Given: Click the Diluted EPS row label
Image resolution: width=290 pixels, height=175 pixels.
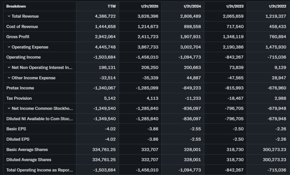Looking at the screenshot, I should pos(18,139).
